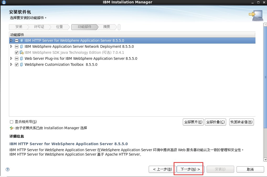Expand the Customization Toolbox tree node
The width and height of the screenshot is (267, 177).
pos(11,64)
